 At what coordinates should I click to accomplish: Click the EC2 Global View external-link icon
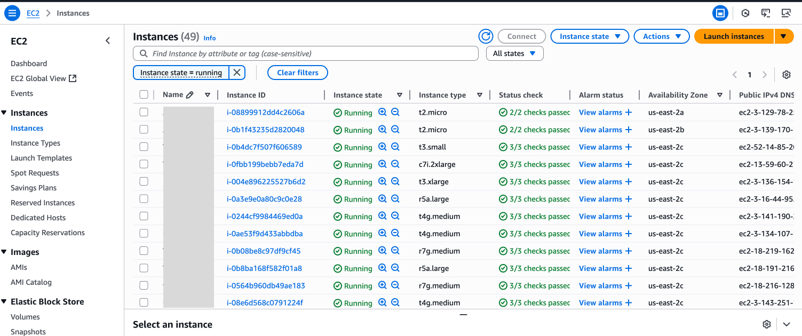(74, 78)
